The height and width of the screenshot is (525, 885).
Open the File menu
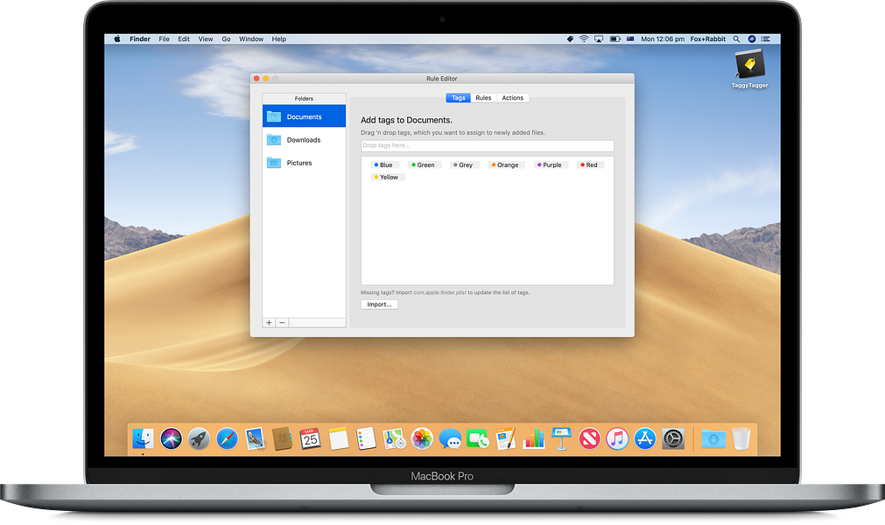(x=165, y=38)
